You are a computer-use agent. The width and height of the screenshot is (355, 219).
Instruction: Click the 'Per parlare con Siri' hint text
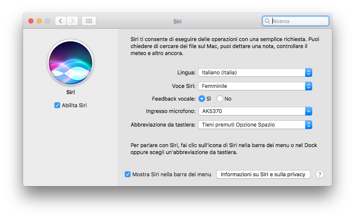224,149
